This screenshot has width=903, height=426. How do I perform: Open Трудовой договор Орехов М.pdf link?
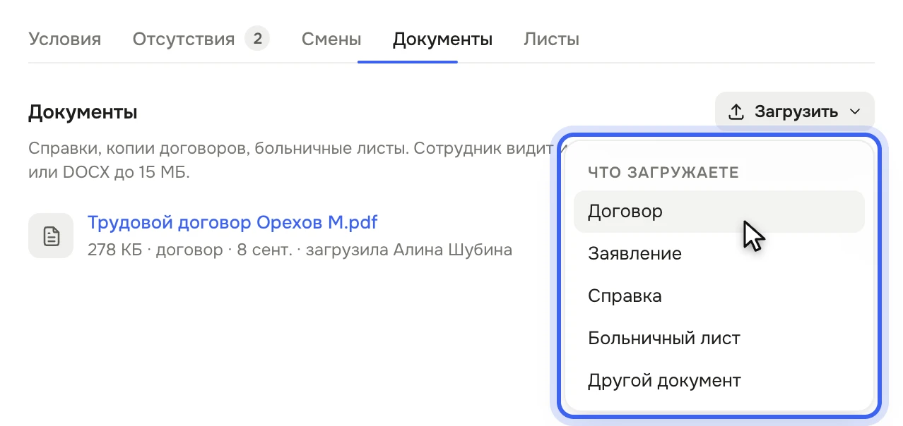[x=232, y=223]
